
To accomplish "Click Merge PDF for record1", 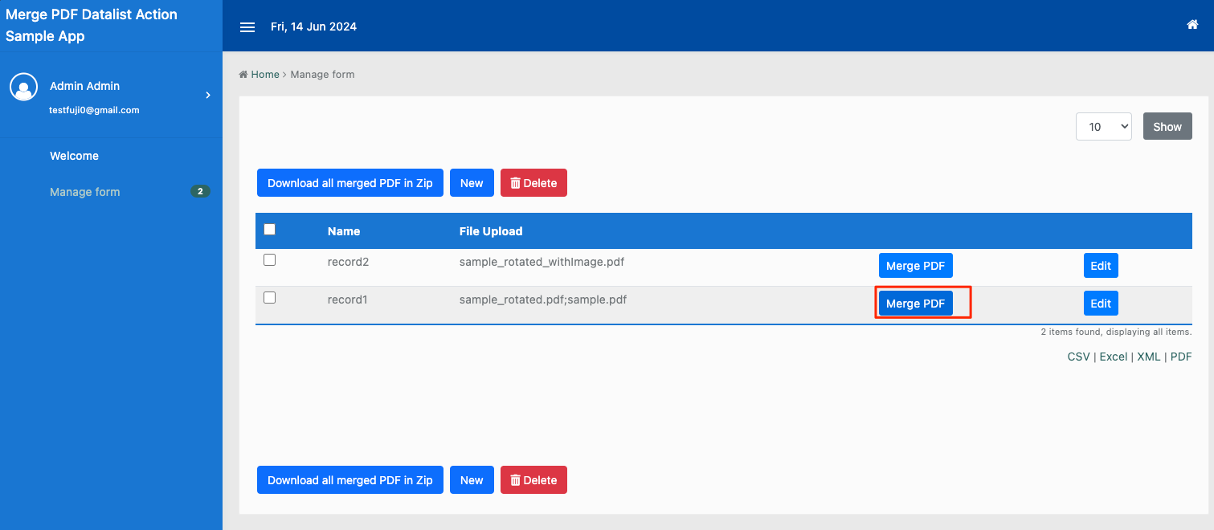I will pyautogui.click(x=915, y=304).
